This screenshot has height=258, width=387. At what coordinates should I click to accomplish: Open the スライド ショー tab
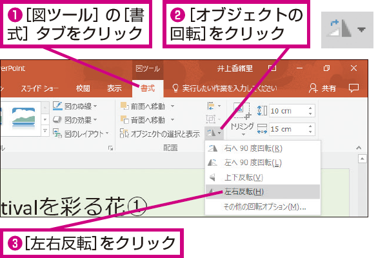39,88
